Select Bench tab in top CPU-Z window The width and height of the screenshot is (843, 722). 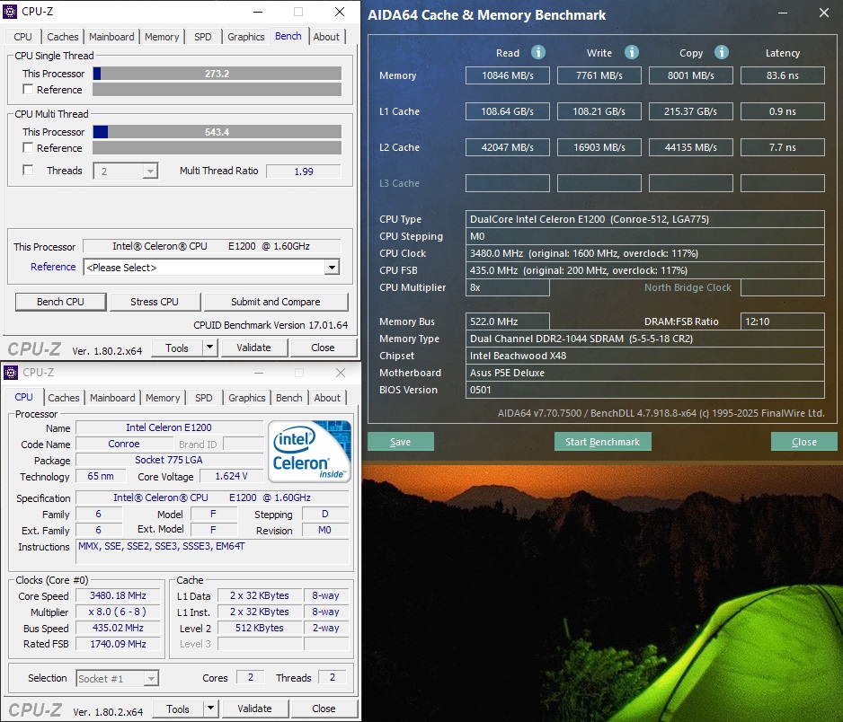[x=288, y=35]
